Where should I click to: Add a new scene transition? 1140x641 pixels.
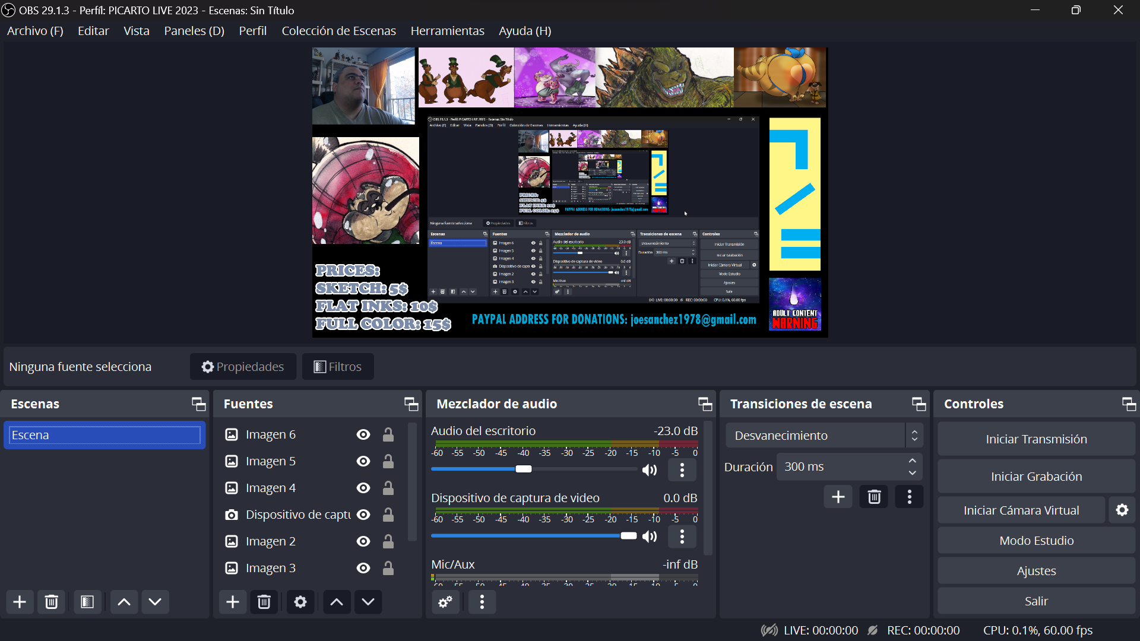tap(838, 497)
